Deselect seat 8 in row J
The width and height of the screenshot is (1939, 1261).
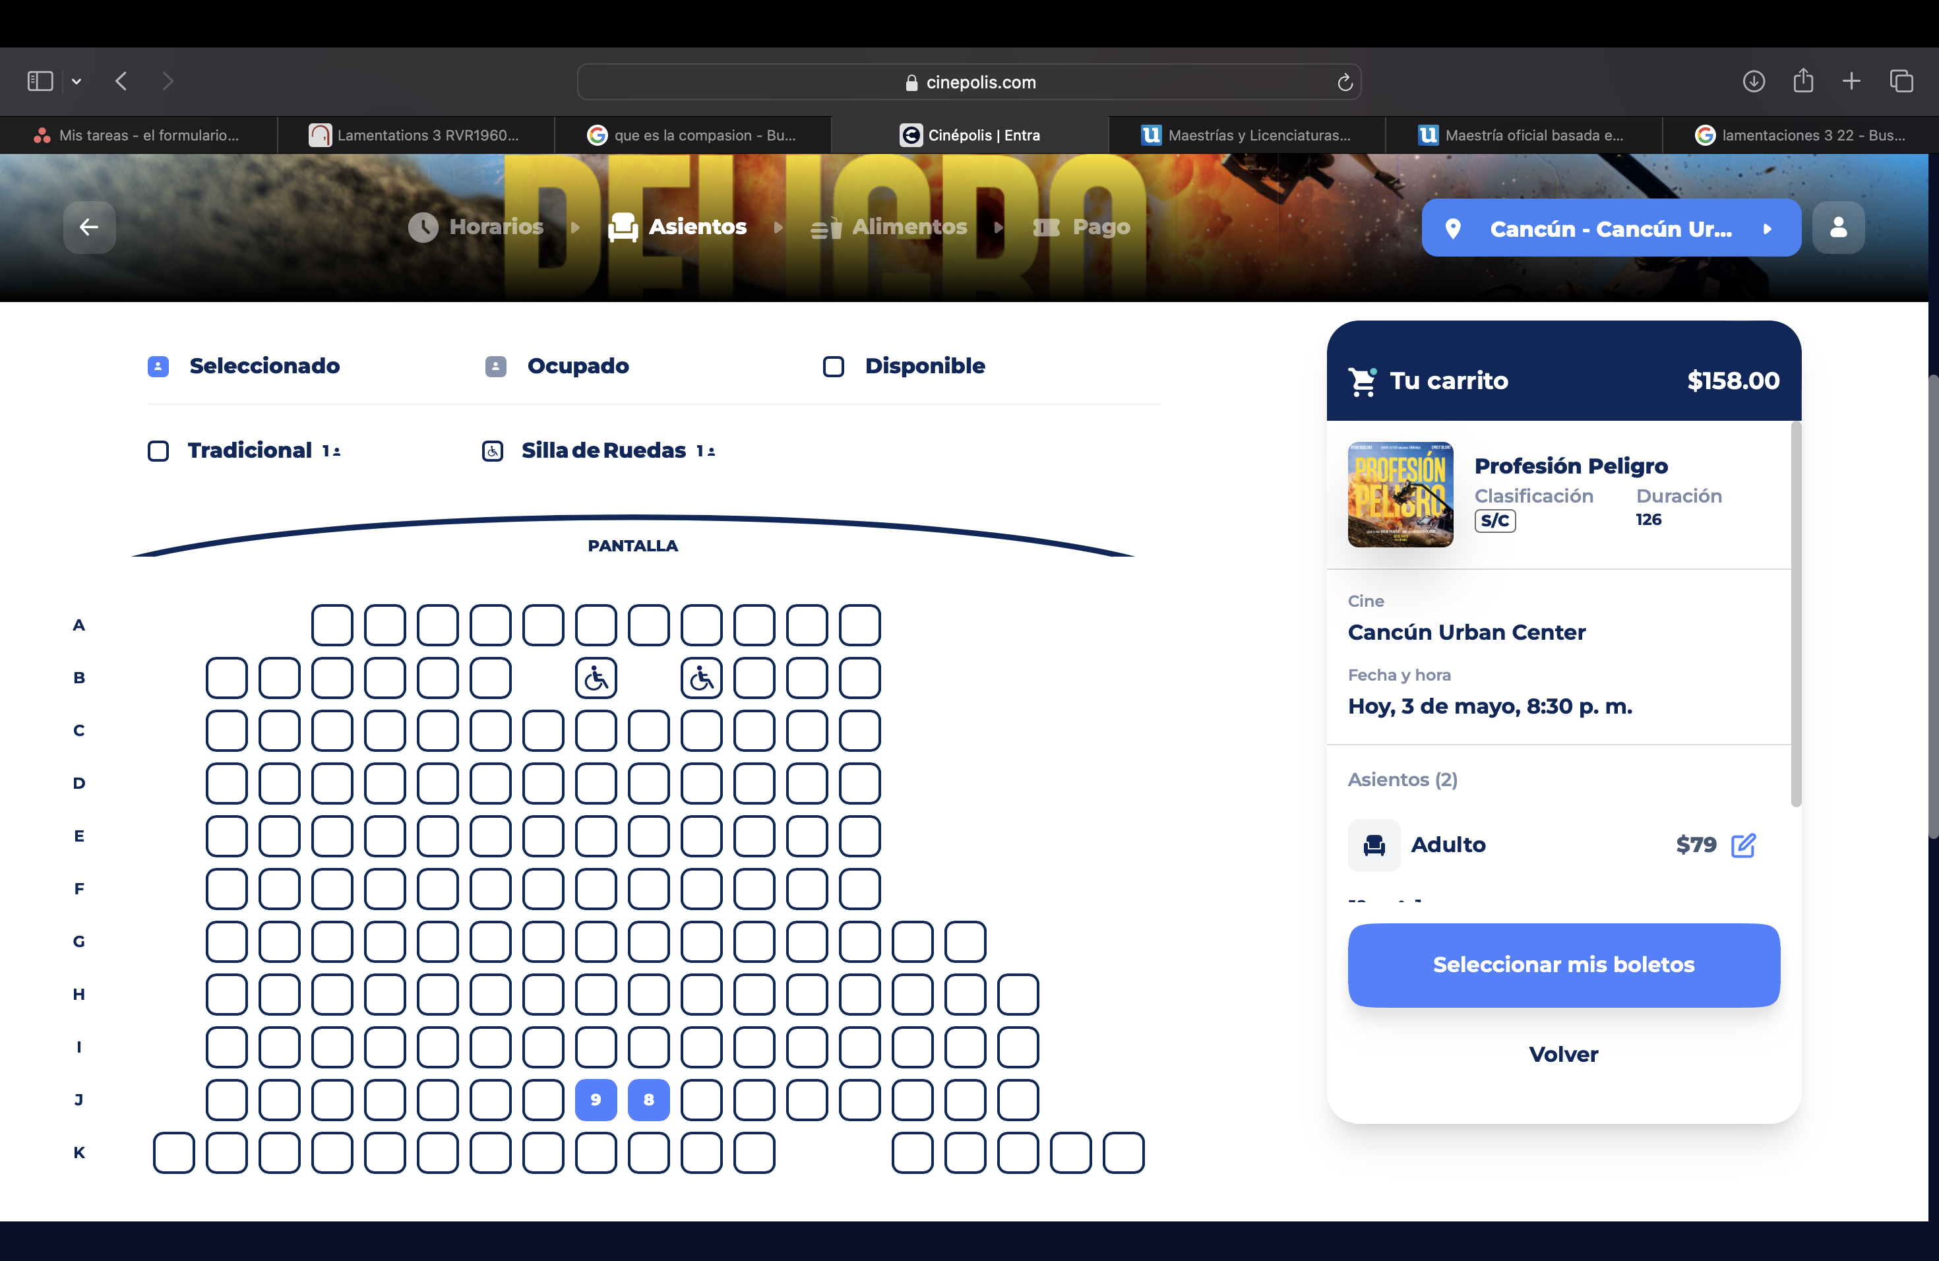[x=648, y=1099]
